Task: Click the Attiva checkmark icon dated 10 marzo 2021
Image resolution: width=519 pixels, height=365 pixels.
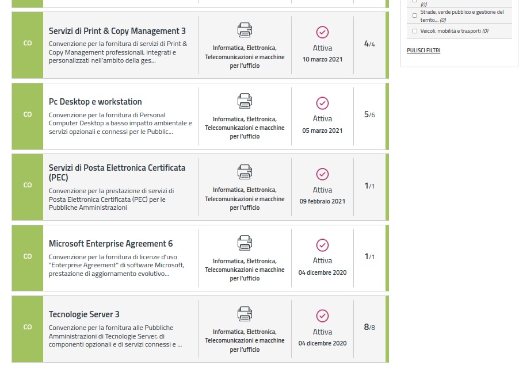Action: pos(322,32)
